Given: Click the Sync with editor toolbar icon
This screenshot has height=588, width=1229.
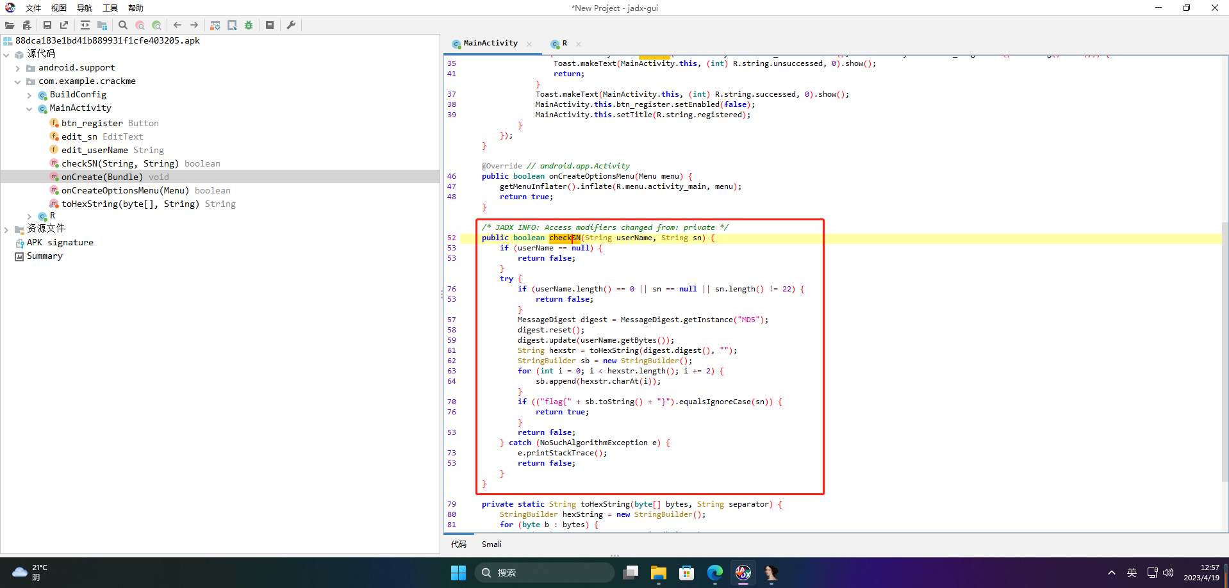Looking at the screenshot, I should [x=85, y=25].
